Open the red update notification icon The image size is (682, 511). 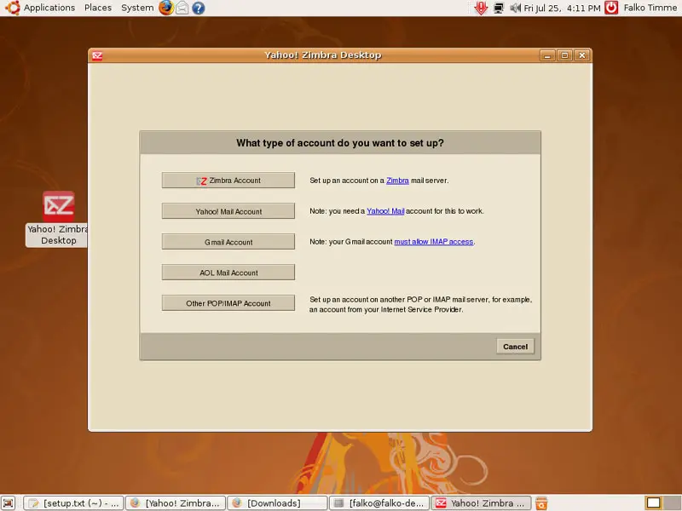481,8
